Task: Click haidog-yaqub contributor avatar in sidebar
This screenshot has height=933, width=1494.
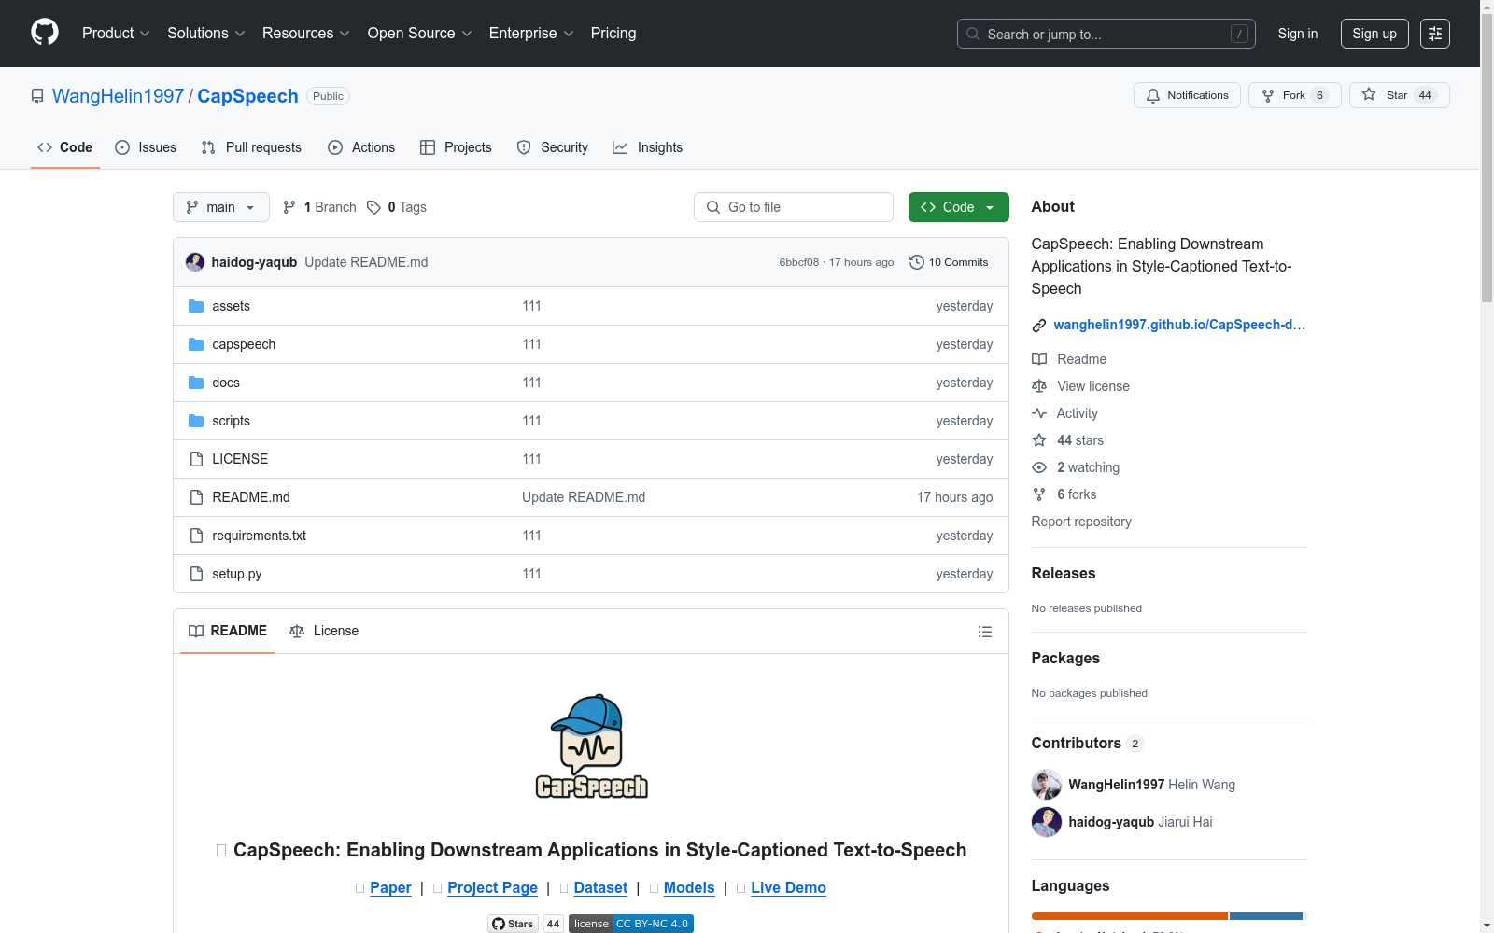Action: click(1047, 822)
